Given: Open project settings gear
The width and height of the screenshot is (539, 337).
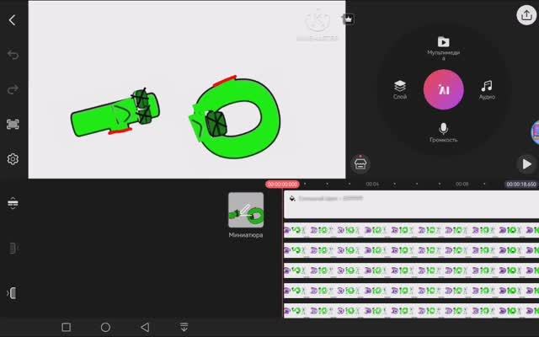Looking at the screenshot, I should coord(13,159).
